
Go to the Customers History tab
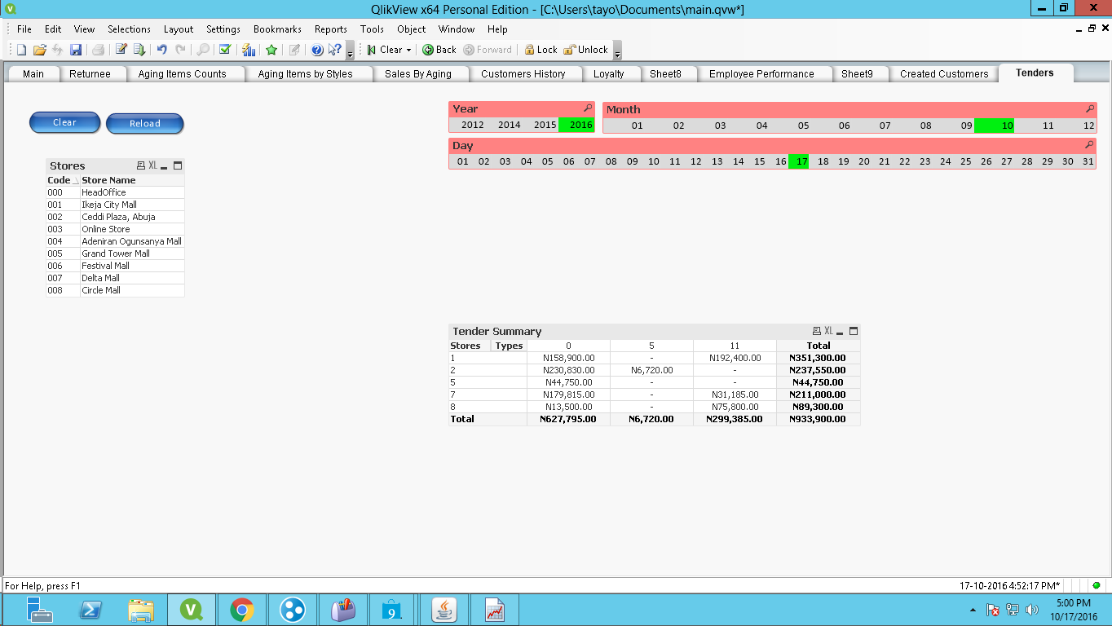pos(523,74)
